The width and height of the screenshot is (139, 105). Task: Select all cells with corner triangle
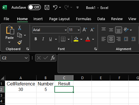pos(2,78)
